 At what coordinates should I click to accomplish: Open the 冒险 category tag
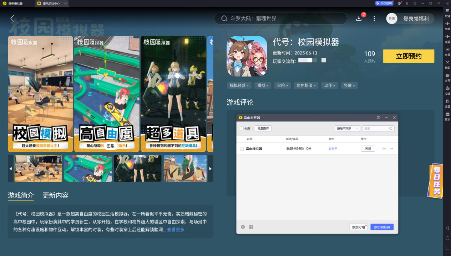[x=282, y=85]
